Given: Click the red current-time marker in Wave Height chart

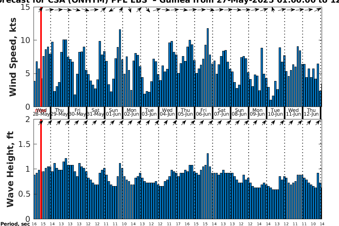Looking at the screenshot, I should (41, 169).
